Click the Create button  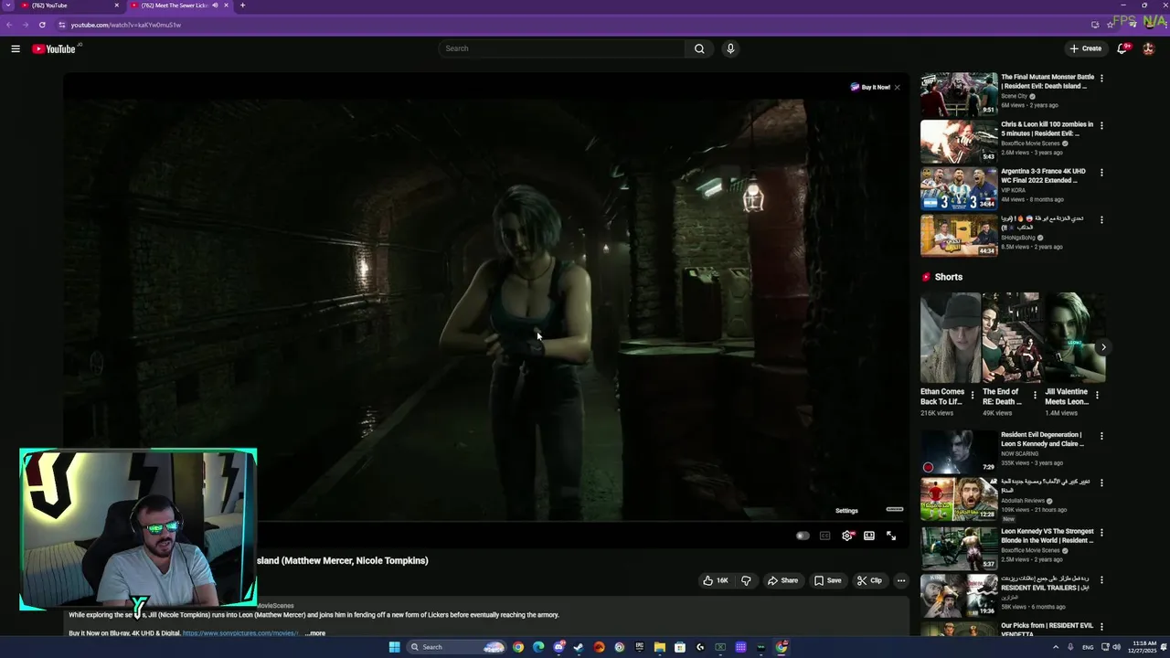[1086, 48]
